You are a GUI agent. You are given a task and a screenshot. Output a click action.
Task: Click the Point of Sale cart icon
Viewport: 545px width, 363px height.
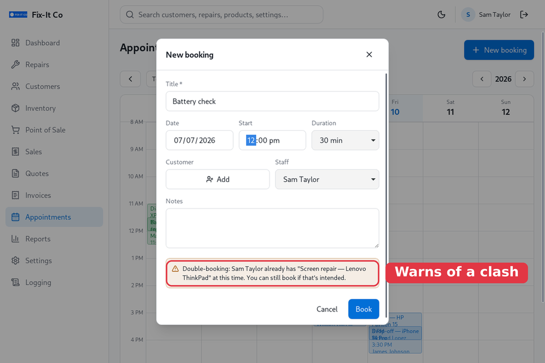(x=15, y=130)
